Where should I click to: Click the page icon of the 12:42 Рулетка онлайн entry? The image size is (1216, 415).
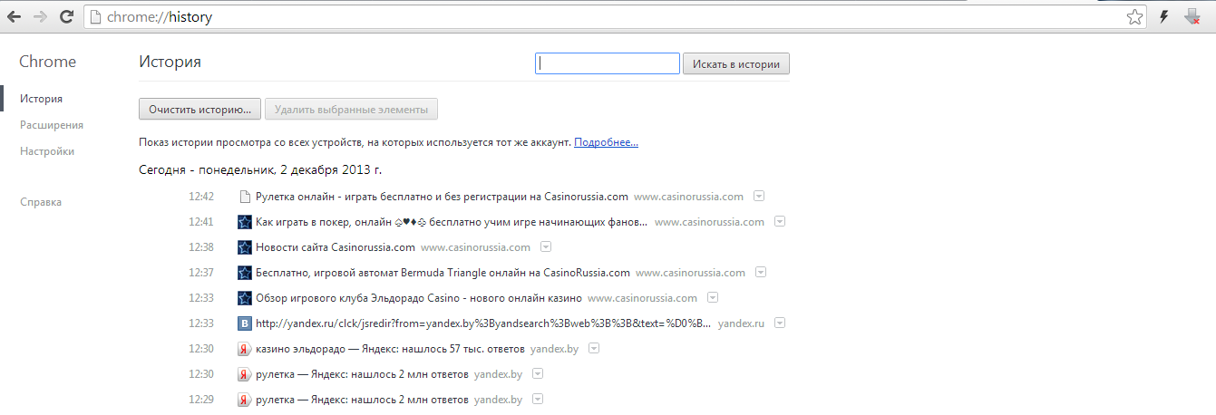tap(244, 197)
